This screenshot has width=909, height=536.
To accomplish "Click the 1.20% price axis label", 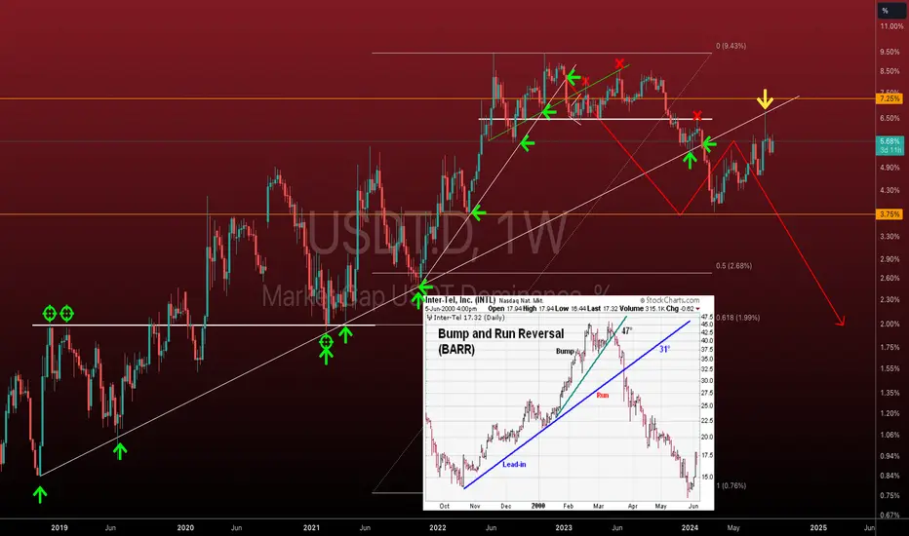I will (889, 414).
